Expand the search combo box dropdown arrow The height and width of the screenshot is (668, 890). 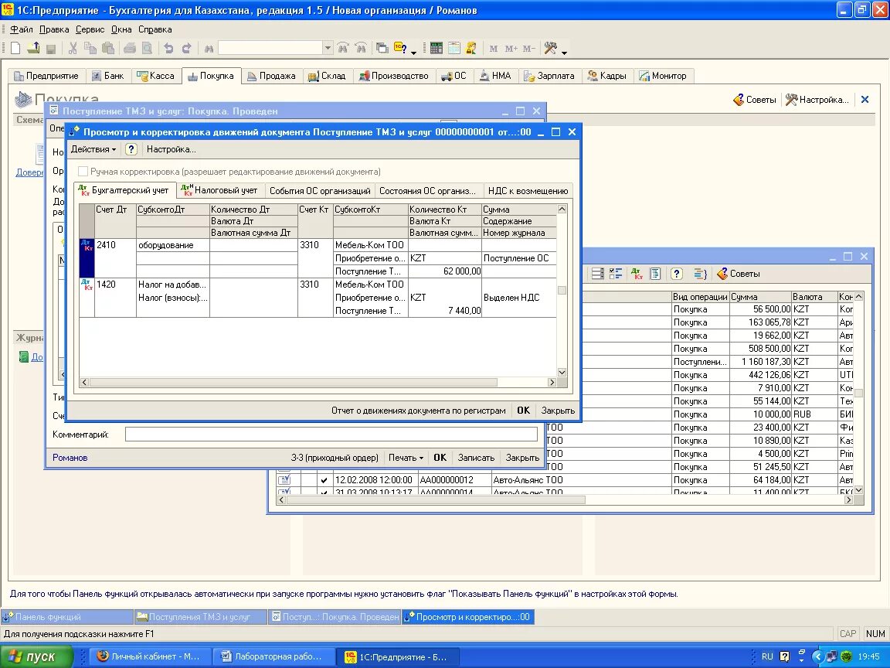click(x=328, y=48)
